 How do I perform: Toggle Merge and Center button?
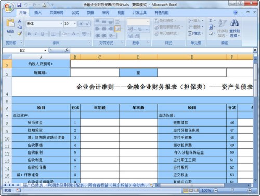[118, 29]
